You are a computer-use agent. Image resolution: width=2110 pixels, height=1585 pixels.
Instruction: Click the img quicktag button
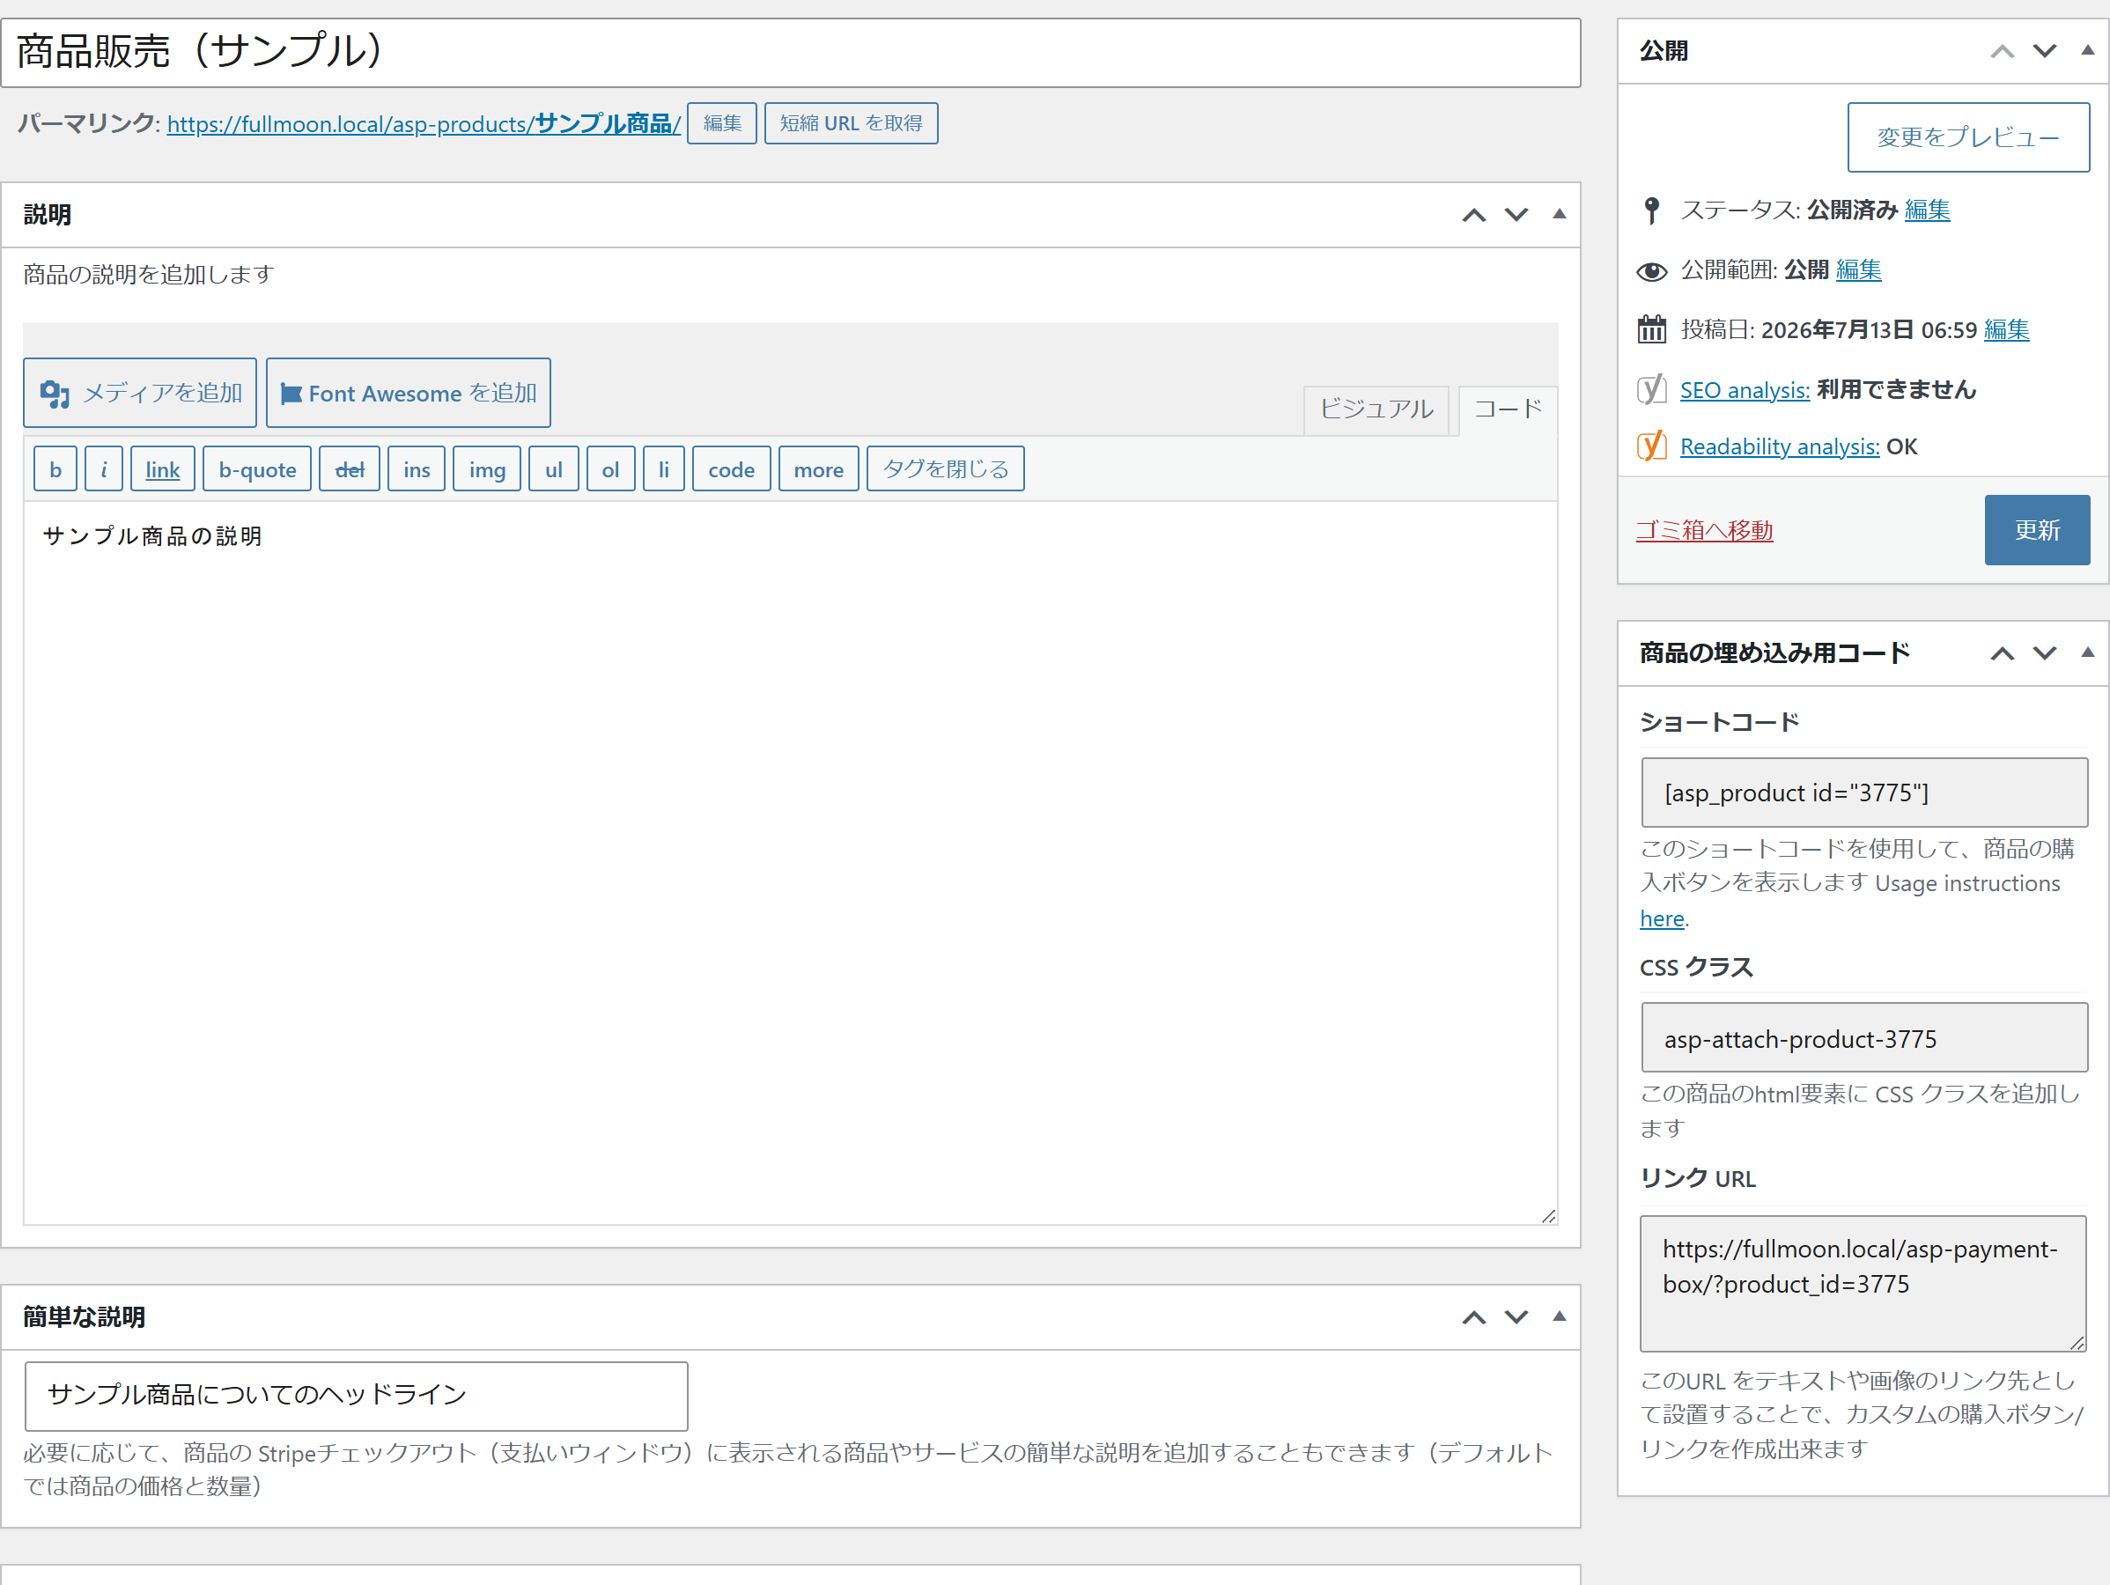coord(488,469)
